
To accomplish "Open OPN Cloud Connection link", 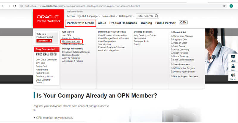I will point(46,60).
